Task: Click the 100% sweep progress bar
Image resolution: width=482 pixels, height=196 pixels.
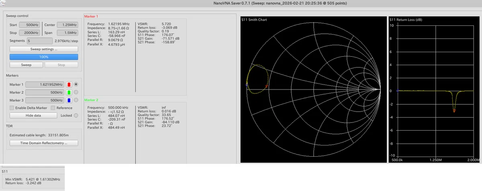Action: click(x=44, y=57)
